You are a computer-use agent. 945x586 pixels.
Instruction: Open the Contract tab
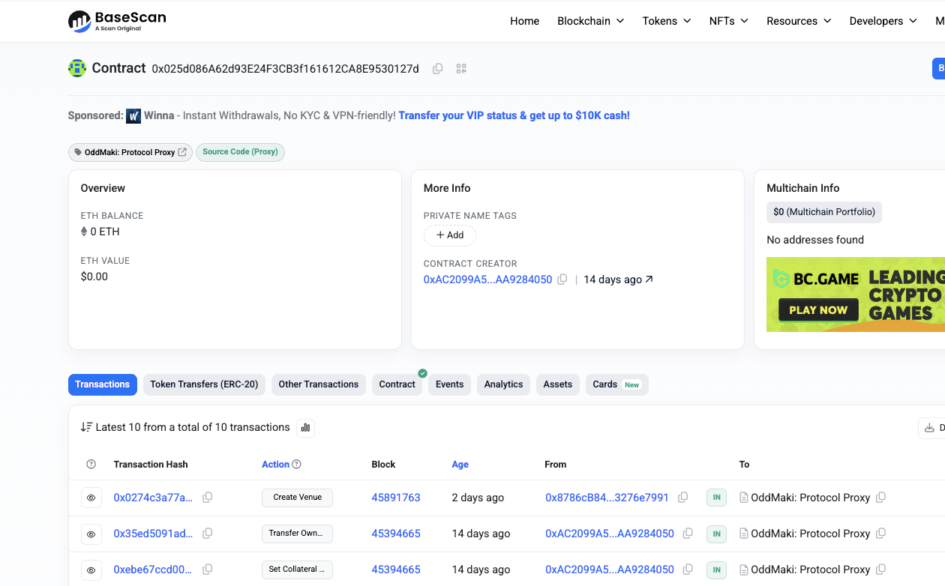click(397, 384)
